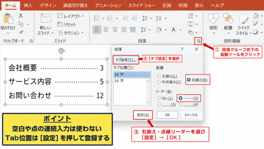Click the Shape Outline pen icon
264x149 pixels.
(256, 24)
